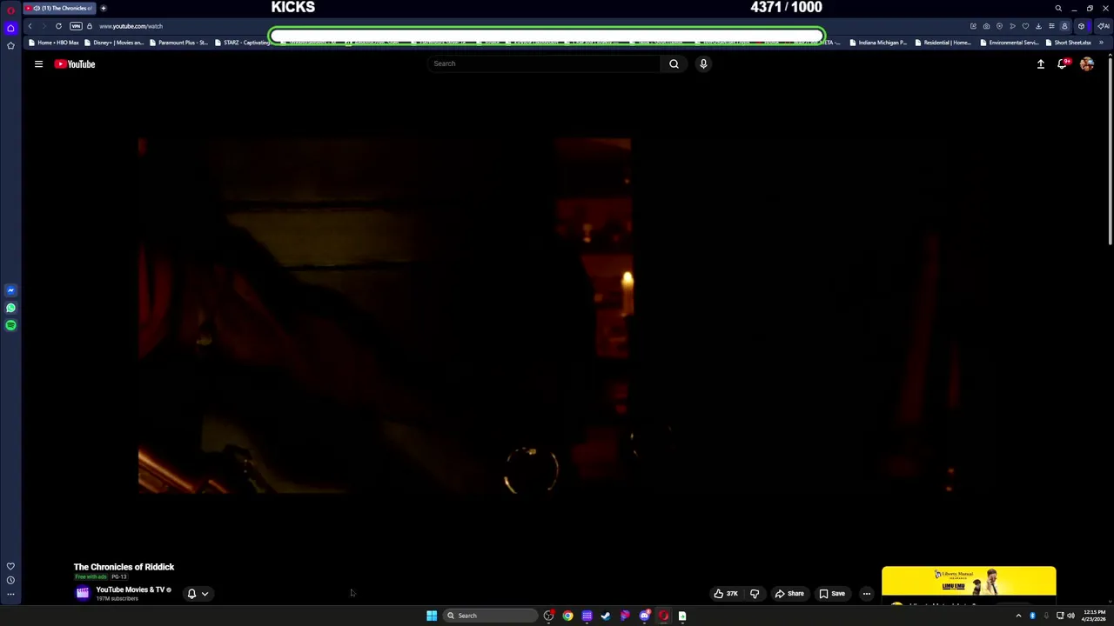
Task: Open Opera bookmarks star sidebar icon
Action: [10, 45]
